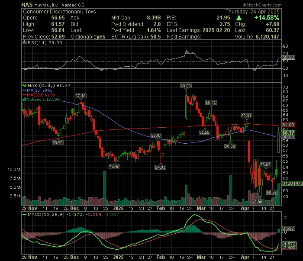Click the 0.537 MACD histogram axis tag

pyautogui.click(x=288, y=228)
